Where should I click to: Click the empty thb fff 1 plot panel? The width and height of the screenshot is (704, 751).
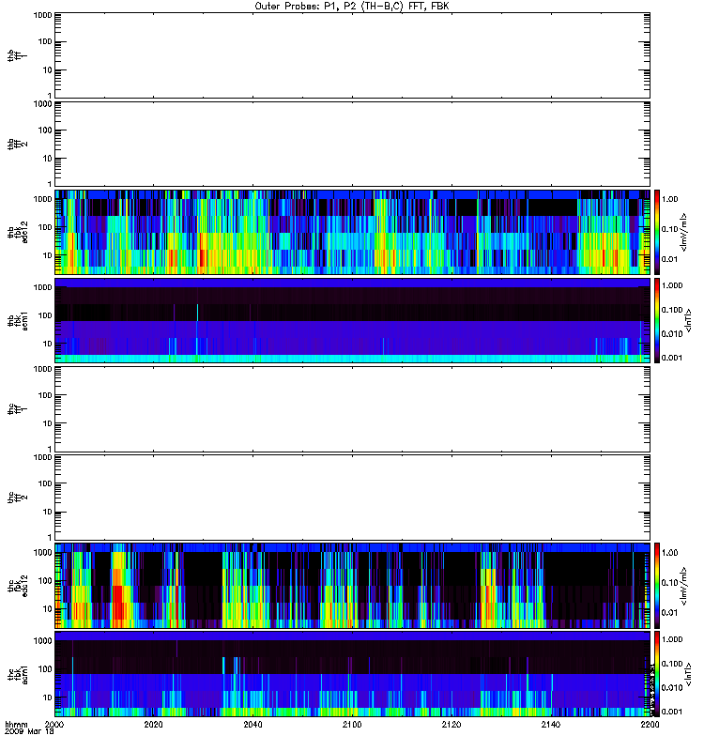pos(353,55)
